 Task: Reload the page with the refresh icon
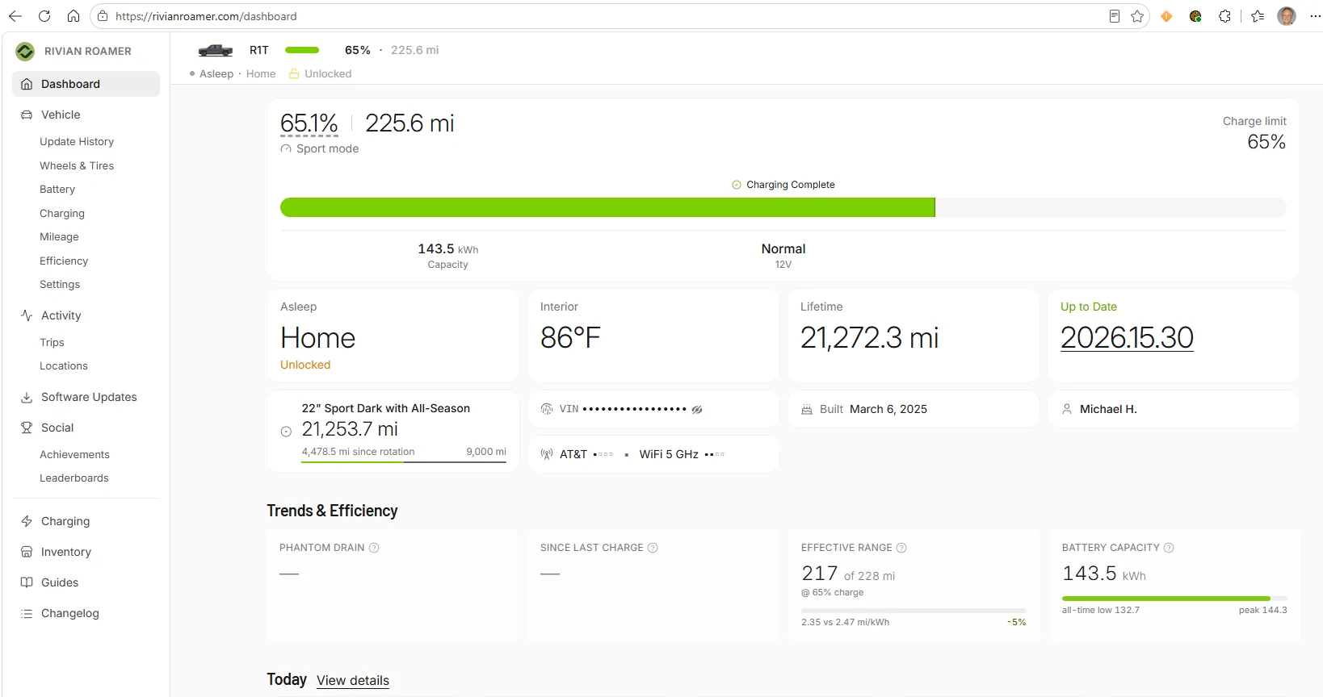pos(44,16)
